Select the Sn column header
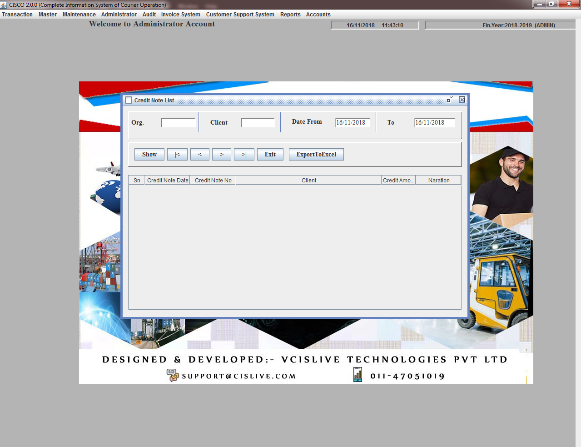The width and height of the screenshot is (581, 447). tap(137, 181)
